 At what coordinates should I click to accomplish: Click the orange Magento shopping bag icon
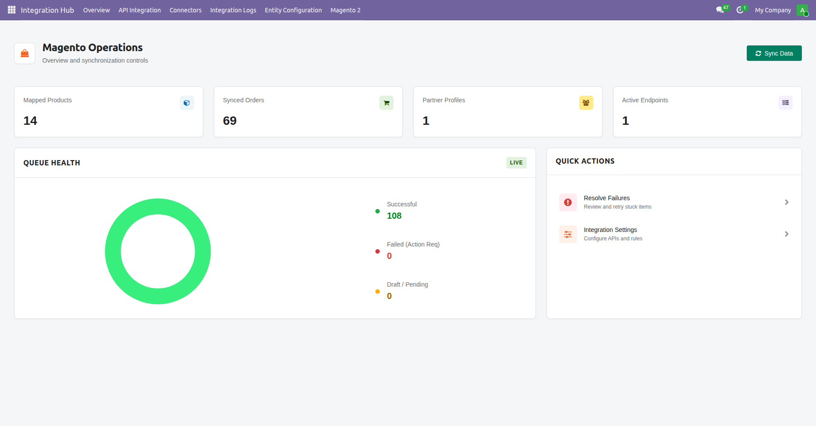[x=25, y=53]
